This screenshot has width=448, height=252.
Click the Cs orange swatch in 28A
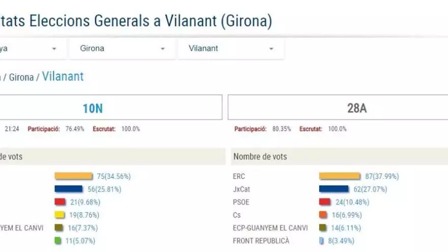tap(323, 215)
